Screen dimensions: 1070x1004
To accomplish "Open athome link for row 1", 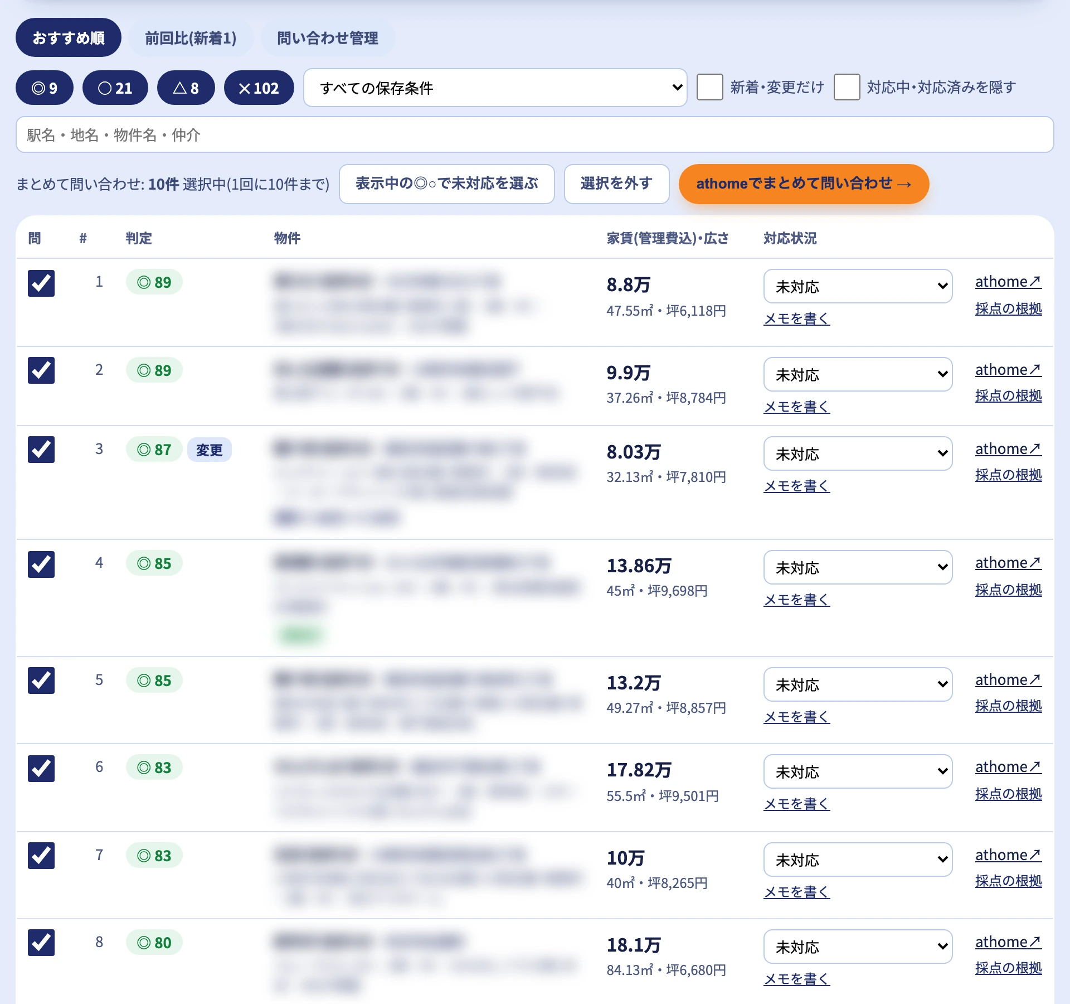I will [x=1008, y=282].
